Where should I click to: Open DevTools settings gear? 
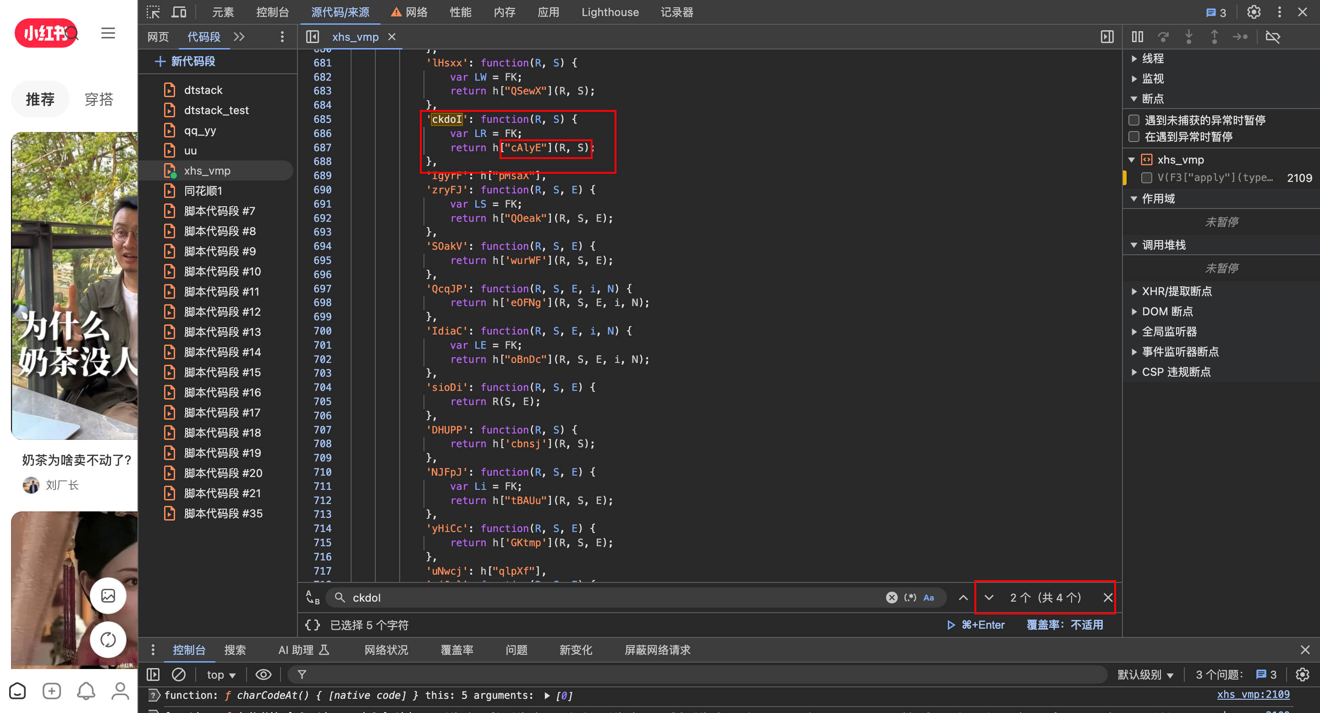1254,12
